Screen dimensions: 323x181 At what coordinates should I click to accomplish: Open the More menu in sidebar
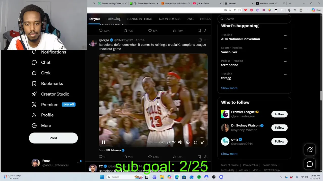tap(41, 125)
